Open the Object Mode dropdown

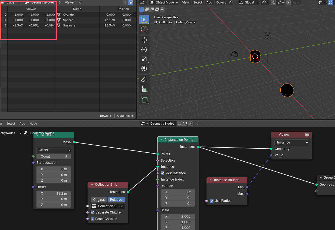(164, 2)
